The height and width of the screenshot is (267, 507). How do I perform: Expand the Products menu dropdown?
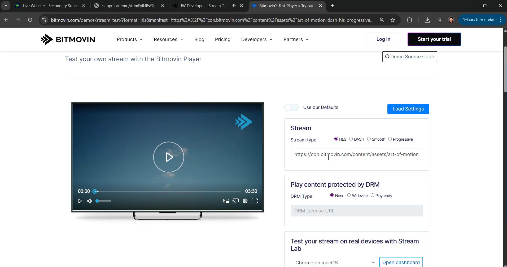click(130, 39)
